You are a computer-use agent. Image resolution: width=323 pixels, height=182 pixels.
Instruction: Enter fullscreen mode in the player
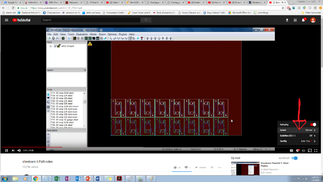[x=316, y=150]
